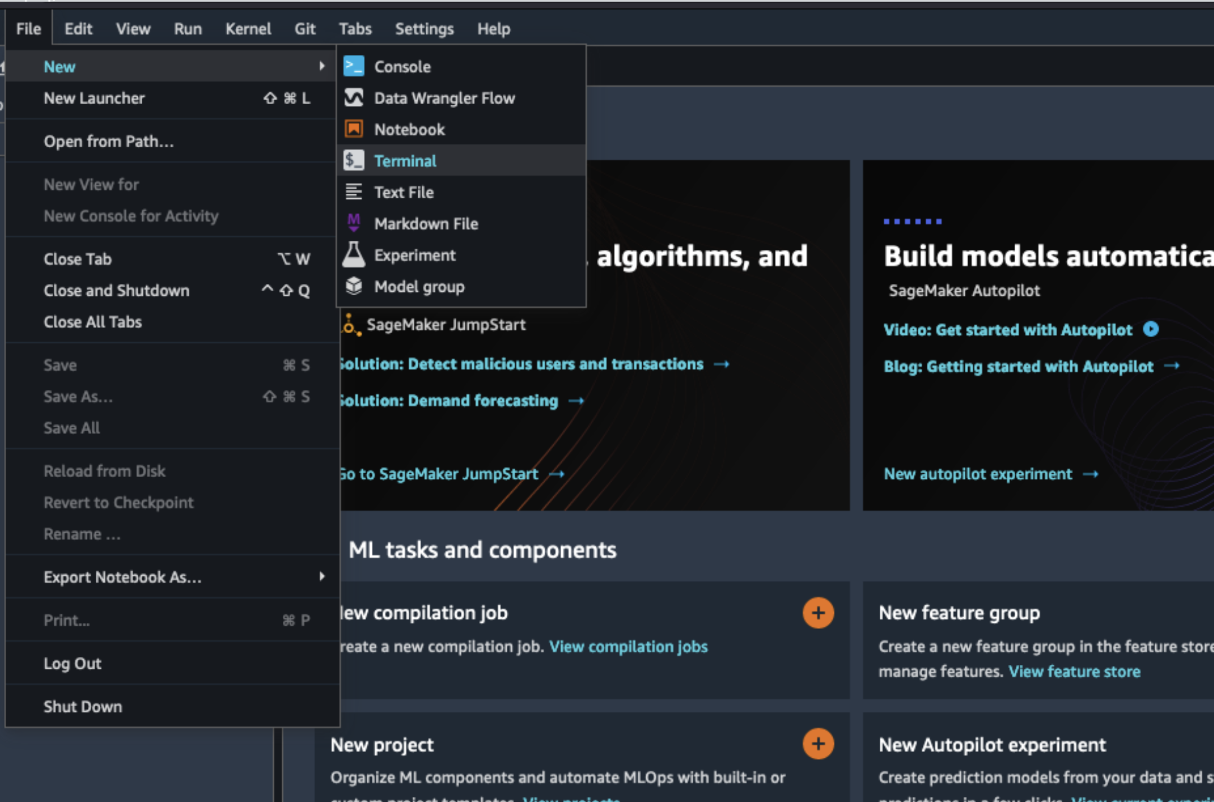Click New autopilot experiment link
The image size is (1214, 802).
tap(978, 474)
